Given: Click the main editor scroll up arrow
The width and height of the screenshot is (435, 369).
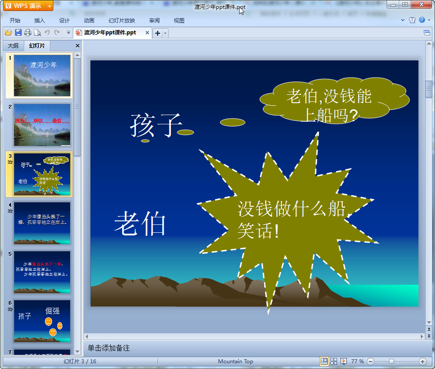Looking at the screenshot, I should point(429,44).
